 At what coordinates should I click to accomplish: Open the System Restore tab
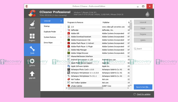[52, 37]
